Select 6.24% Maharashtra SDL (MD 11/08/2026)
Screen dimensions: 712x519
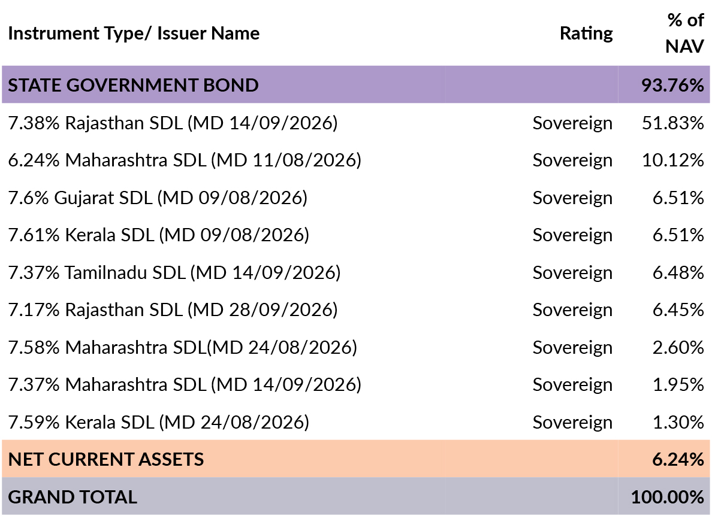(x=185, y=160)
